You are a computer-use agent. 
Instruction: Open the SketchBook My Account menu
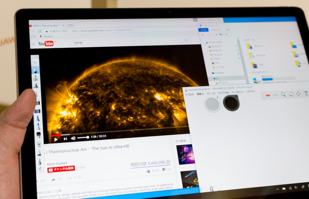[238, 92]
